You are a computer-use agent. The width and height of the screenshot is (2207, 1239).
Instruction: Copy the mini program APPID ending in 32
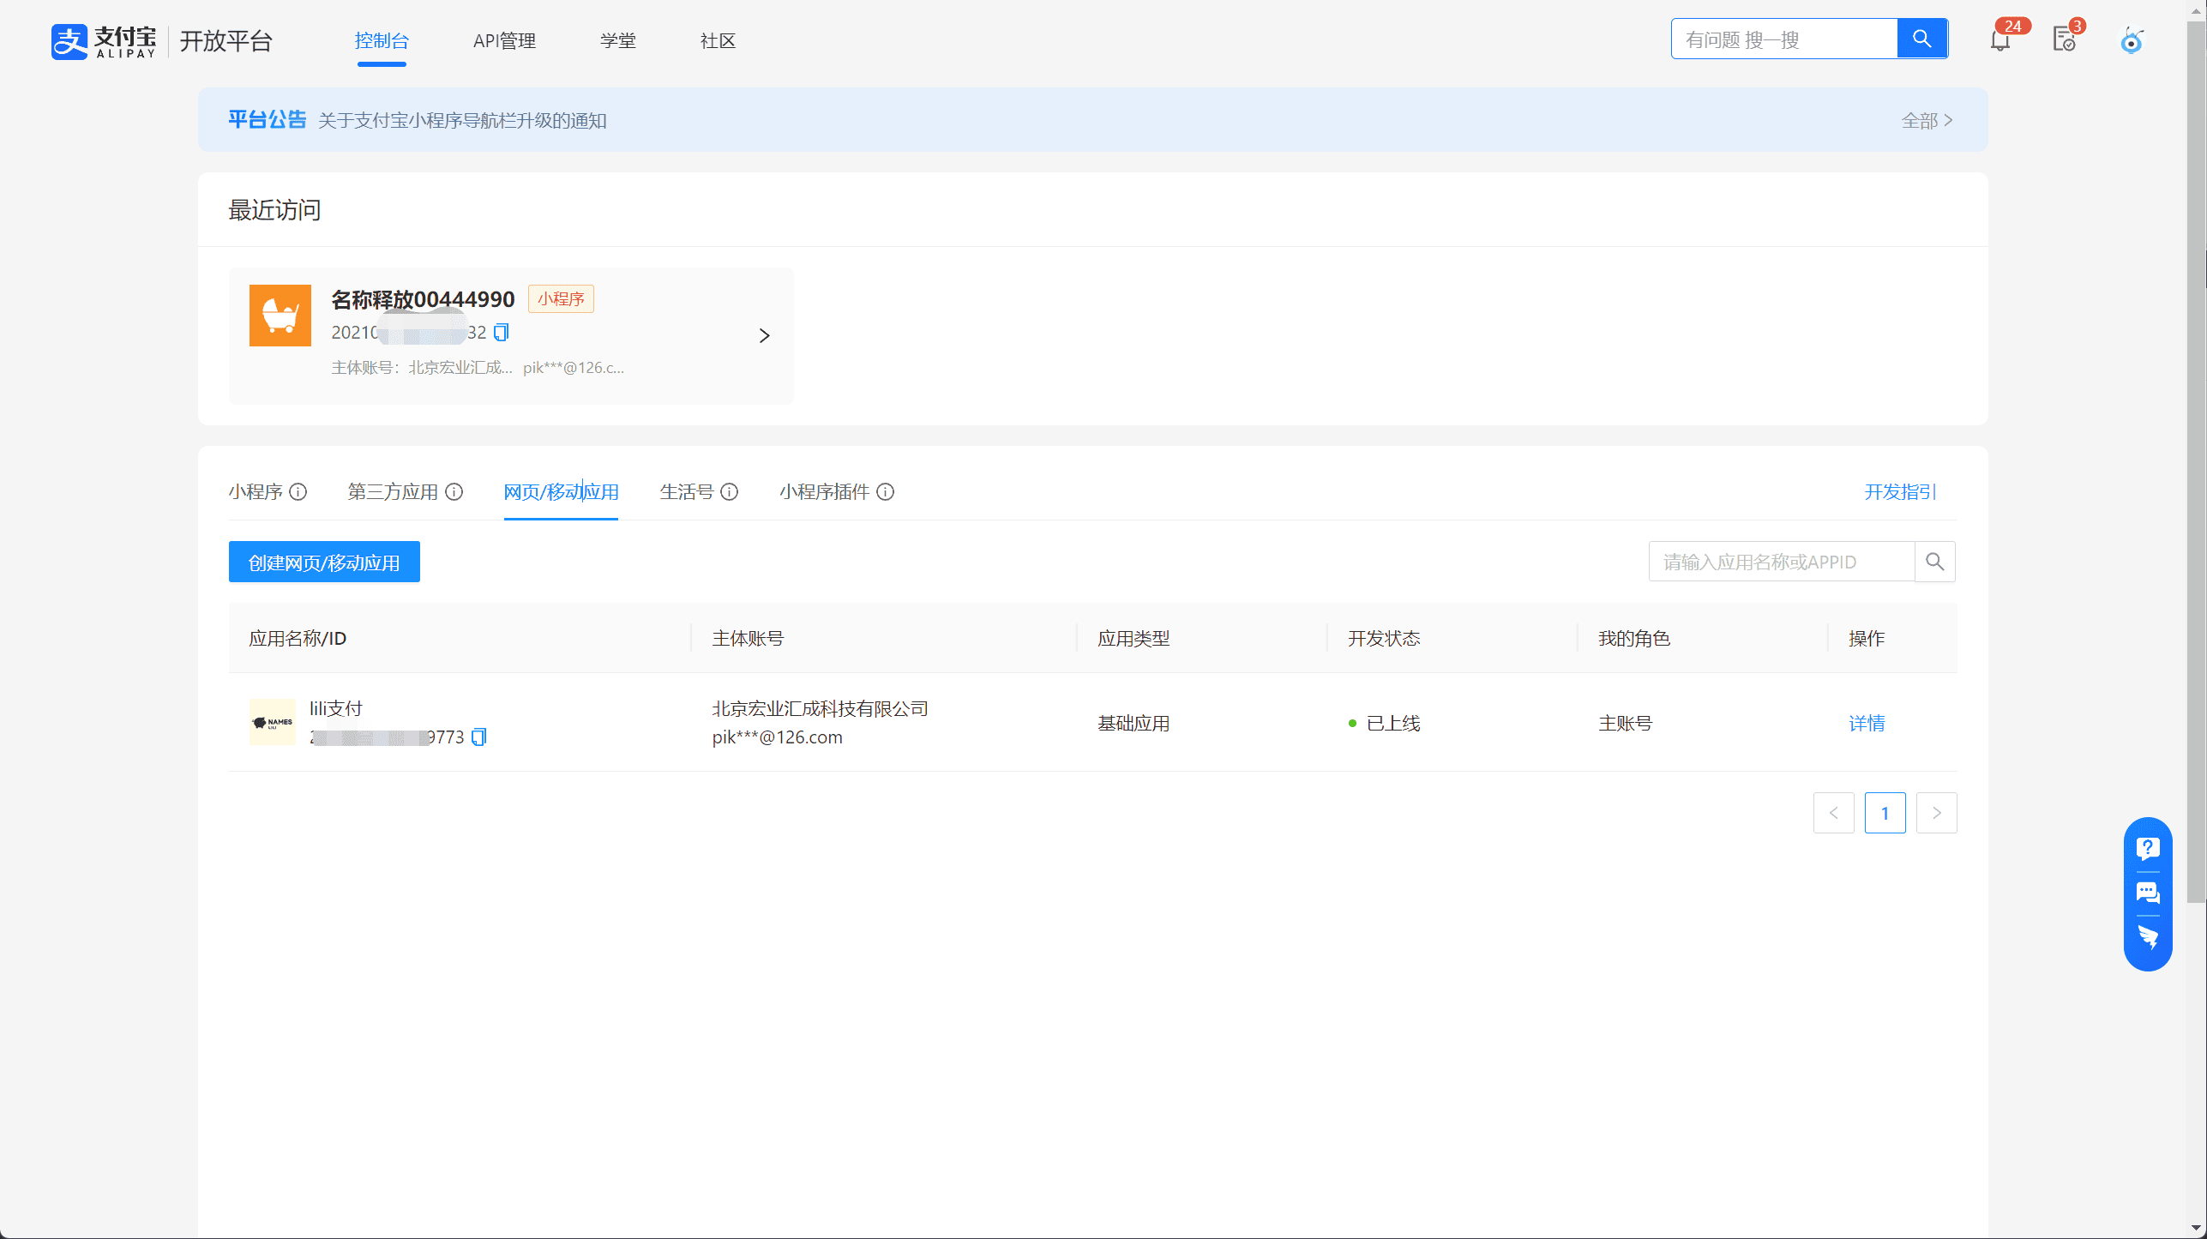(x=502, y=332)
